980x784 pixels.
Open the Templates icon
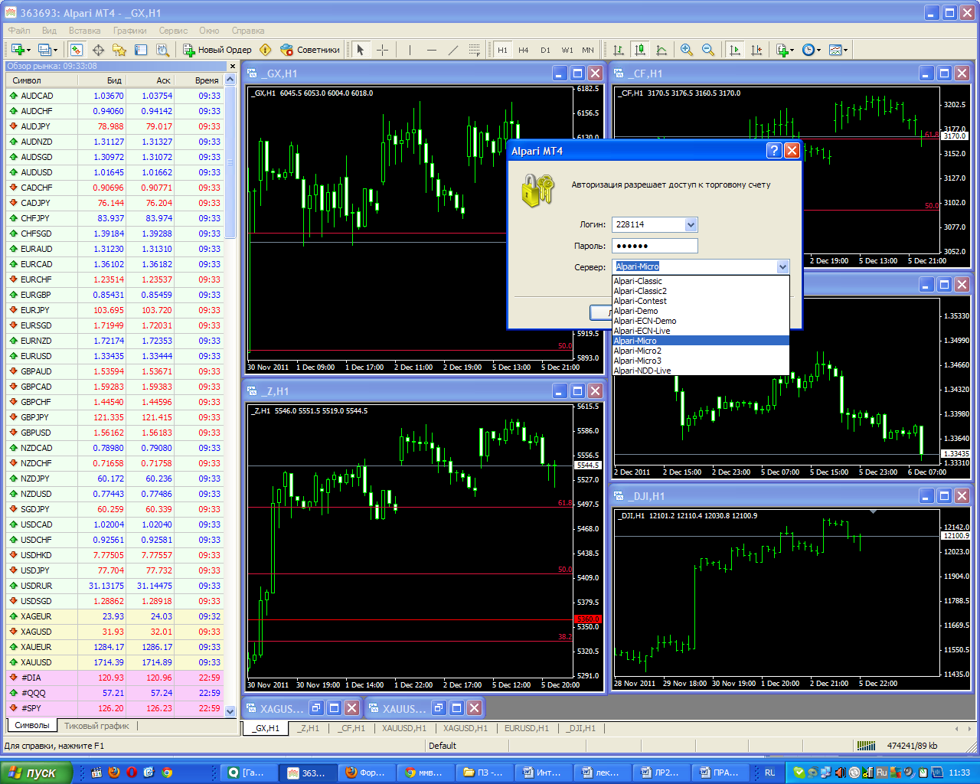pos(835,50)
